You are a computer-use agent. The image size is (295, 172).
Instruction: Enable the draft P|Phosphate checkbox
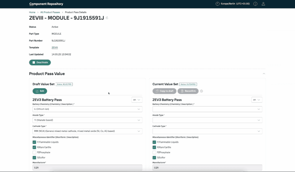tap(34, 152)
